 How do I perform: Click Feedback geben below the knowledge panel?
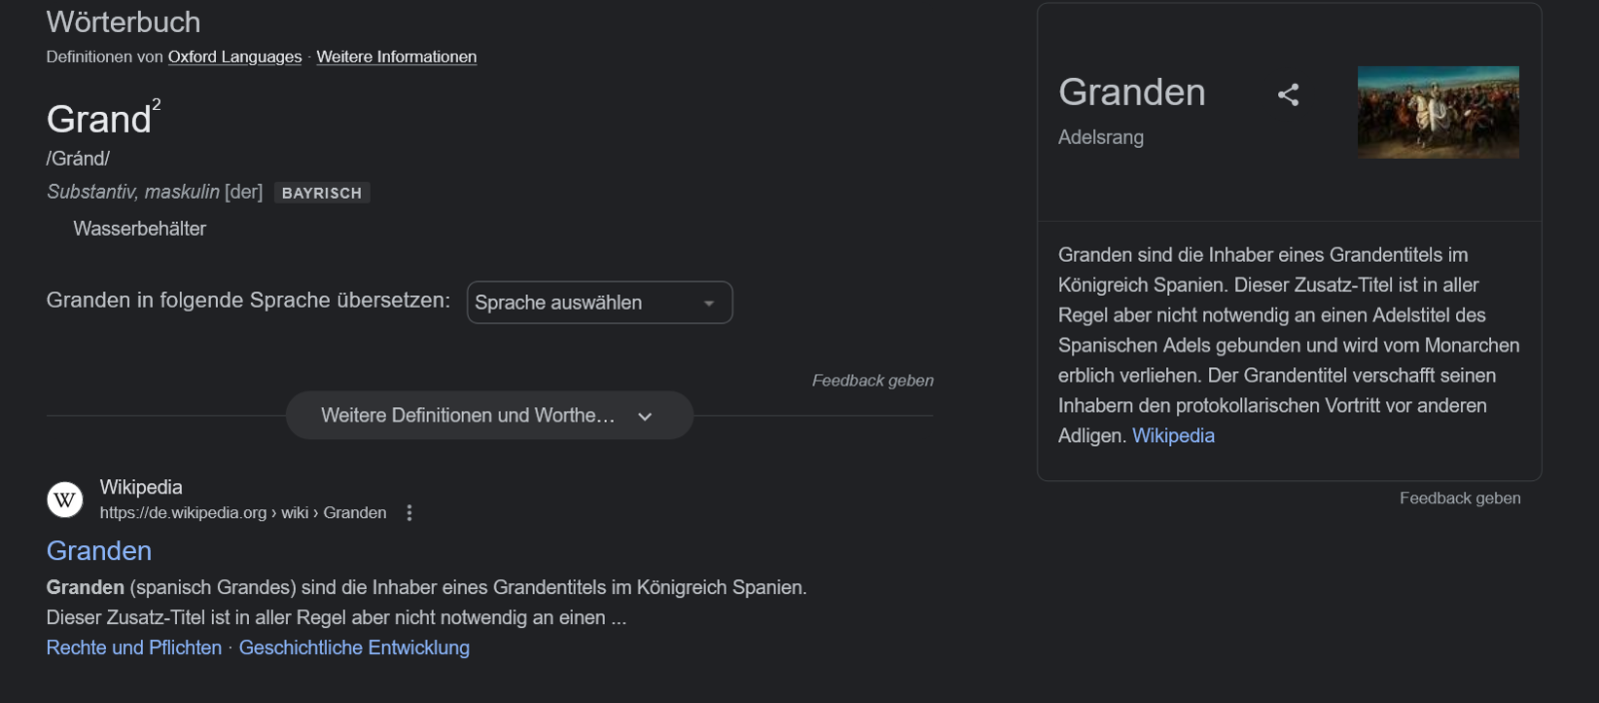point(1459,498)
